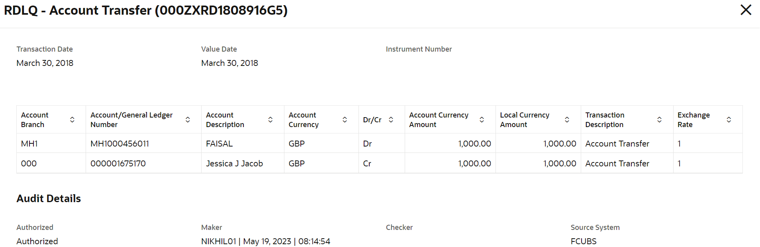Click the Account Branch column header

coord(35,120)
